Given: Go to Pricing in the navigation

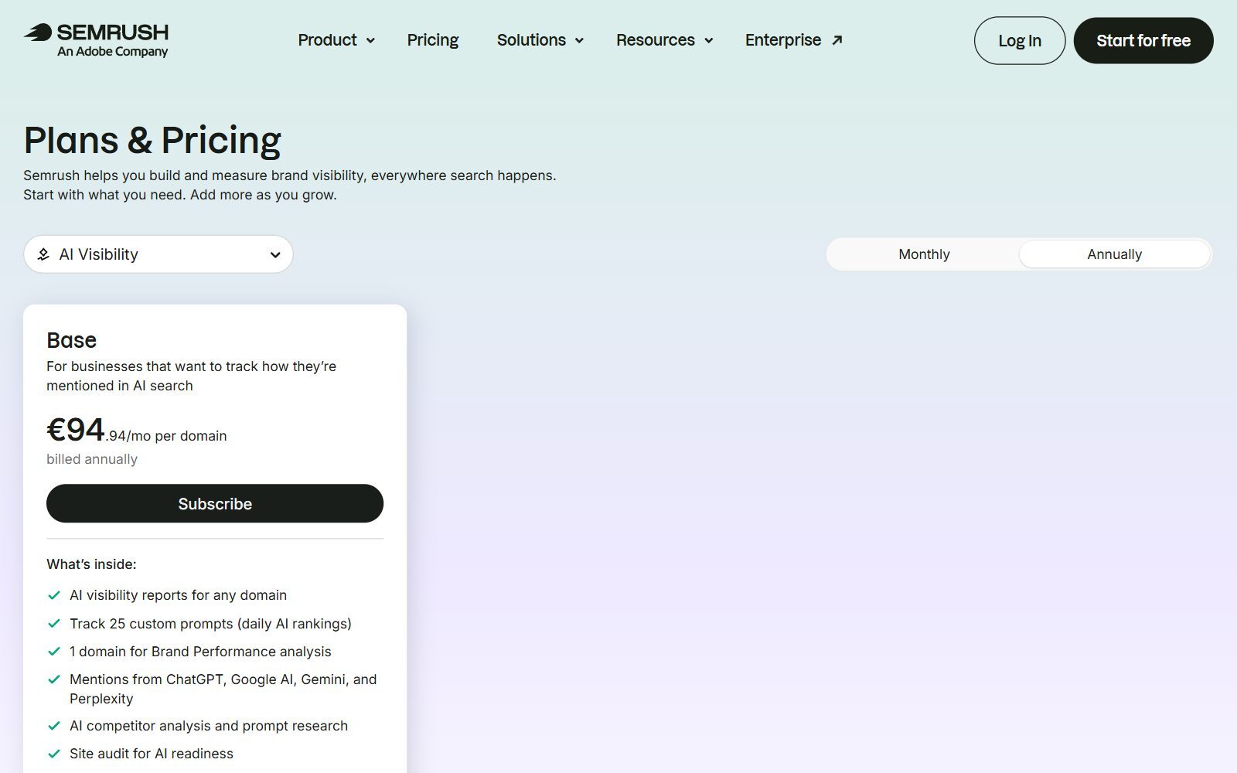Looking at the screenshot, I should tap(433, 40).
